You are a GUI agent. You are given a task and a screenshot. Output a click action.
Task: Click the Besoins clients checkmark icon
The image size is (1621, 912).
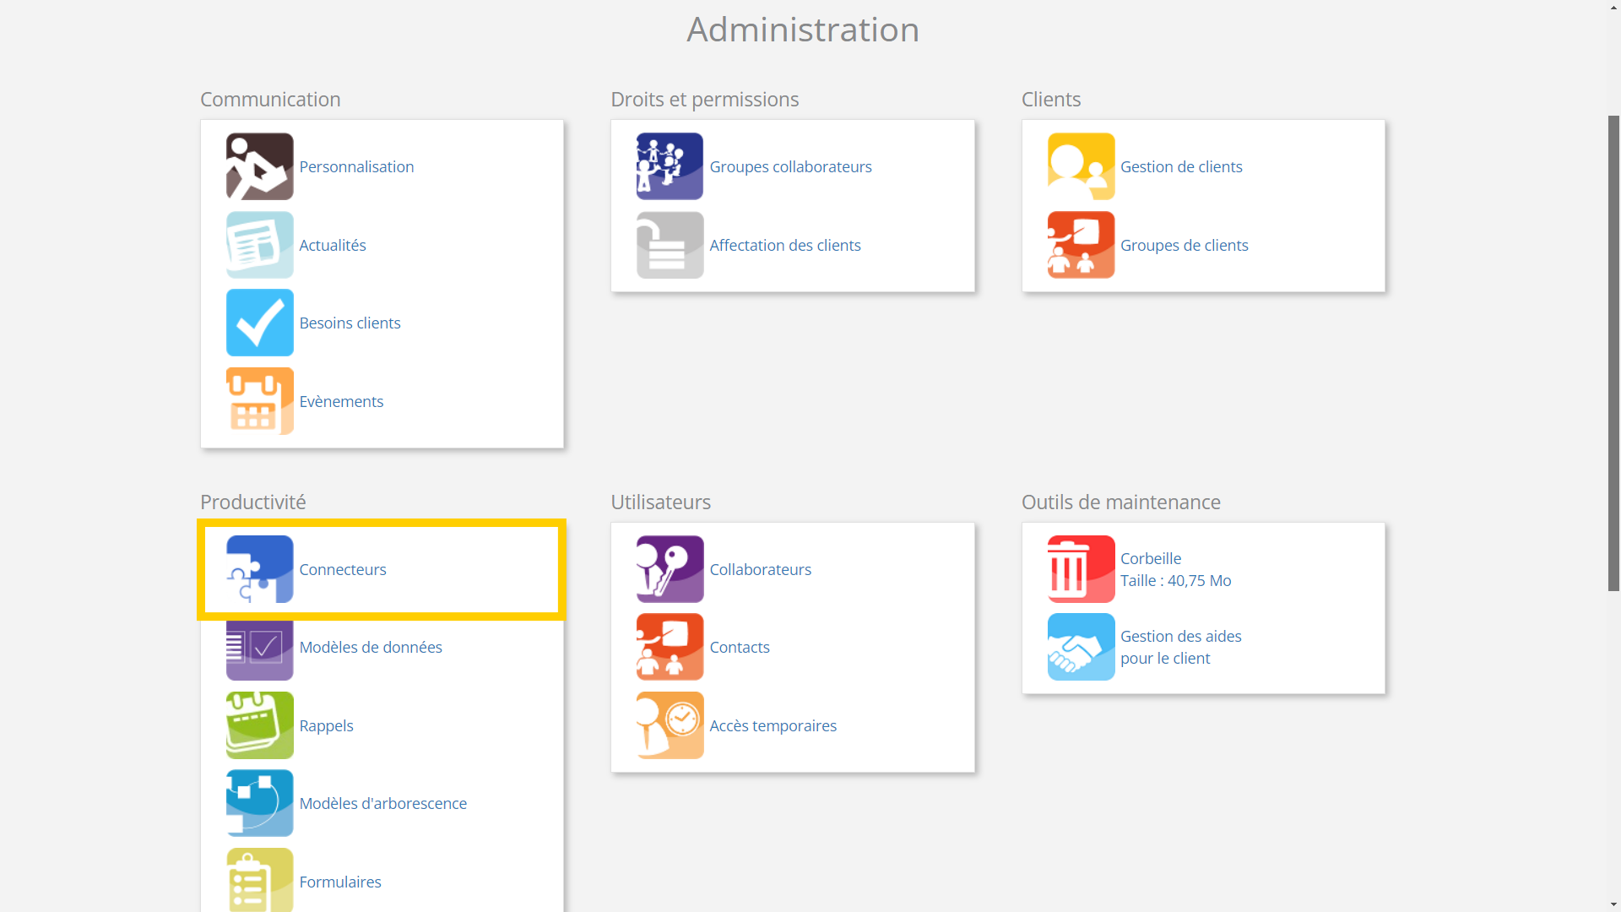pyautogui.click(x=259, y=323)
